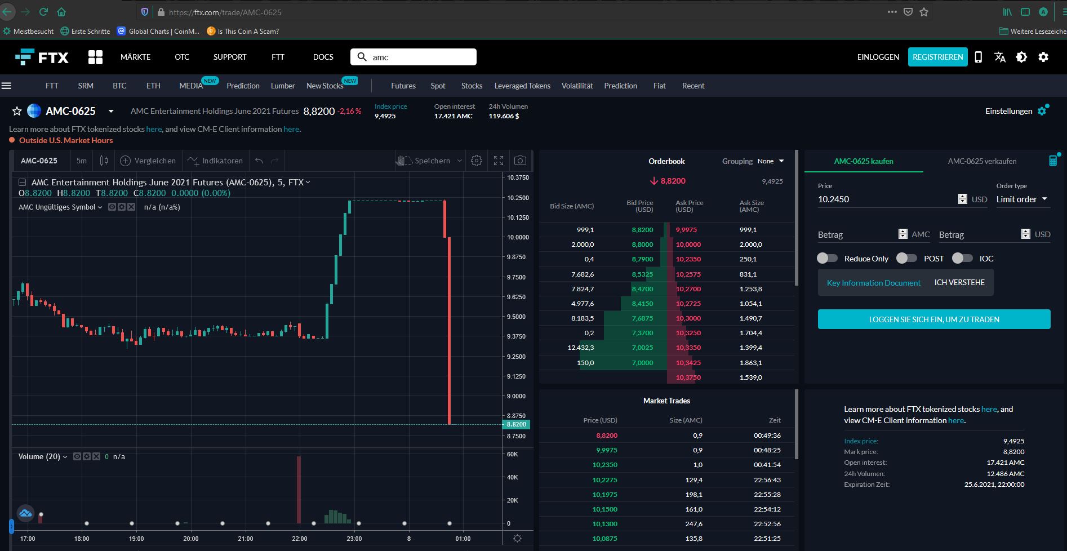Open settings for AMC Ungültiges Symbol
The width and height of the screenshot is (1067, 551).
pos(122,207)
